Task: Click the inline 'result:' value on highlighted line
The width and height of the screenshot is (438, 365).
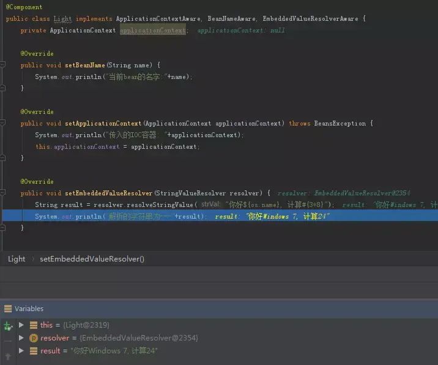Action: pos(272,216)
